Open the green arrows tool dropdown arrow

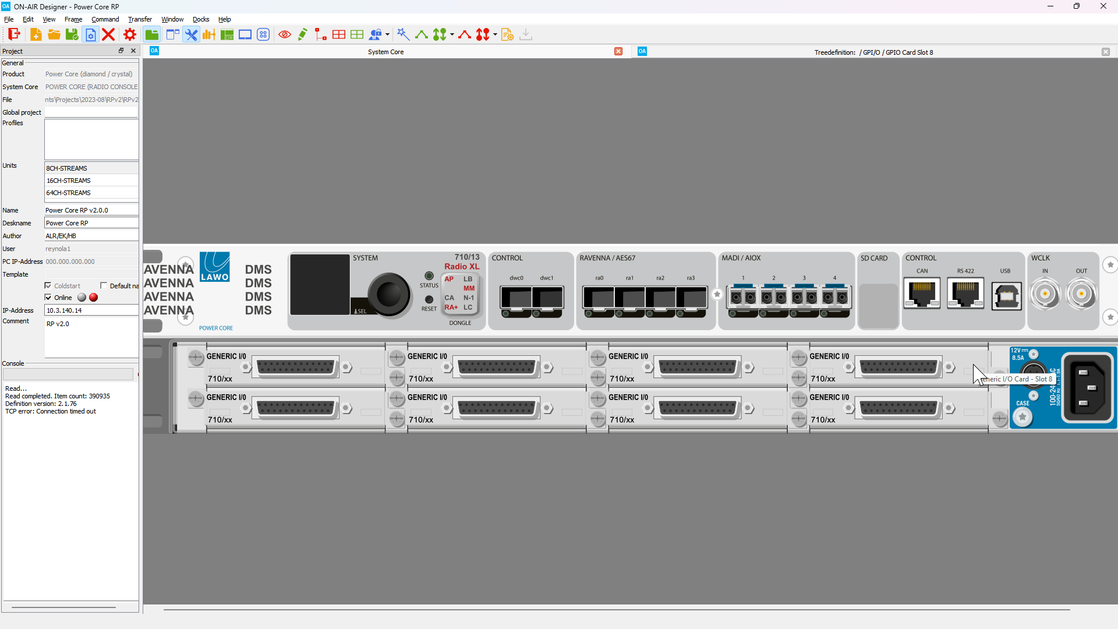(x=452, y=35)
